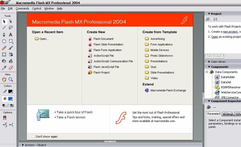Select the Paint Bucket tool

click(x=11, y=61)
